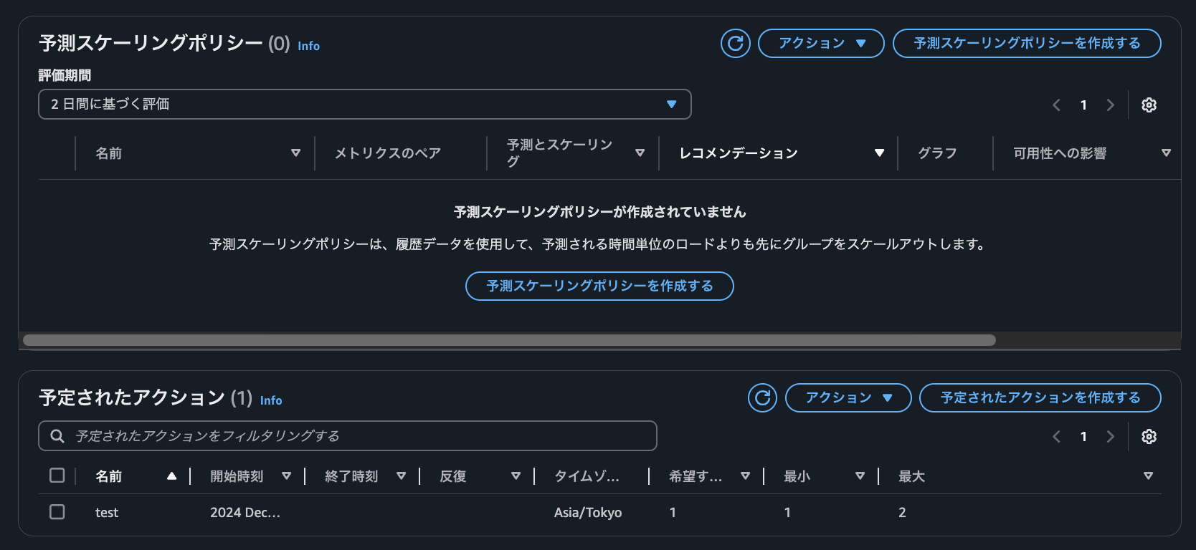Open the 最大 column filter dropdown
The width and height of the screenshot is (1196, 550).
pyautogui.click(x=1149, y=476)
